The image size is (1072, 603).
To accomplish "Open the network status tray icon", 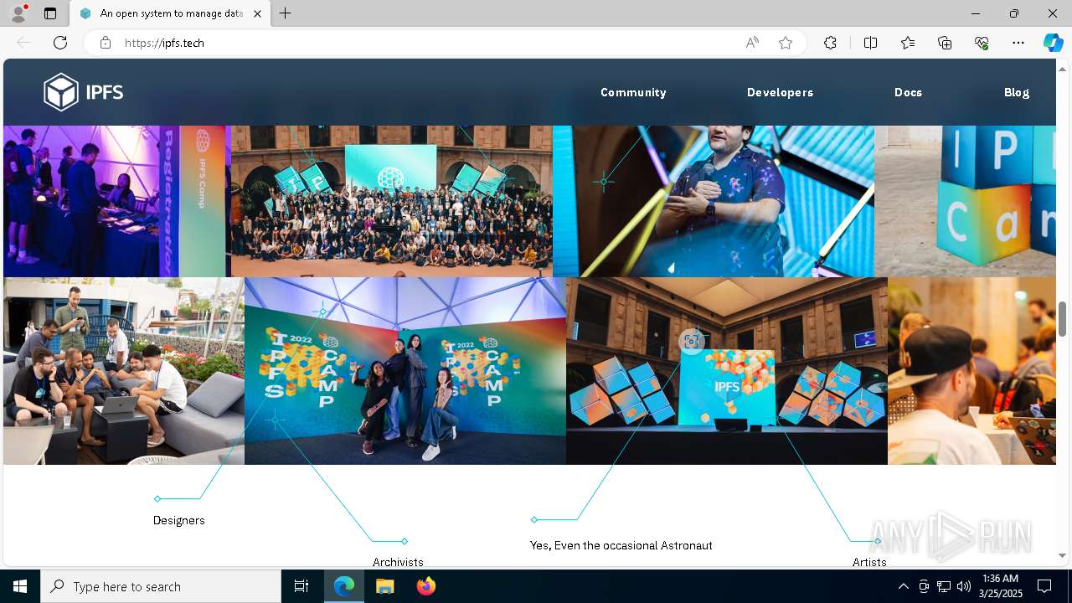I will click(x=944, y=586).
